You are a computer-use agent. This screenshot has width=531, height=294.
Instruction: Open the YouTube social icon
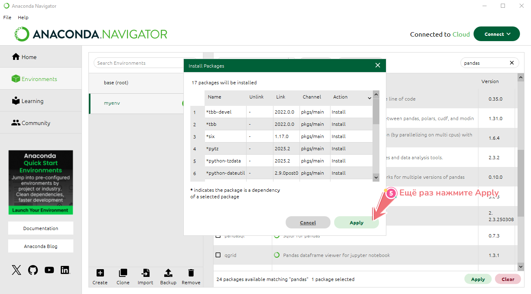[49, 270]
